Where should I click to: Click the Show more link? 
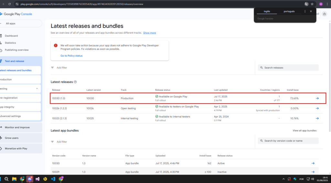coord(149,33)
